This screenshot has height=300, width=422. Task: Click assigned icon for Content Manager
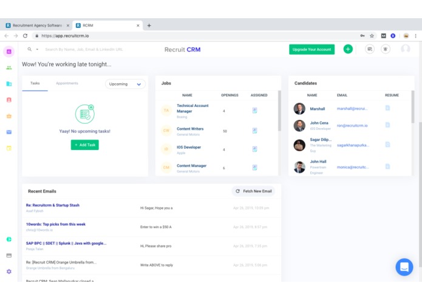coord(254,168)
